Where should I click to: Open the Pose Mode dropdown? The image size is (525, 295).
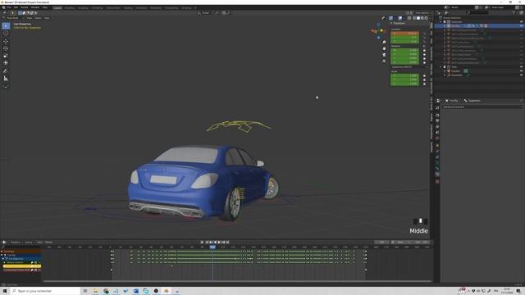point(14,18)
